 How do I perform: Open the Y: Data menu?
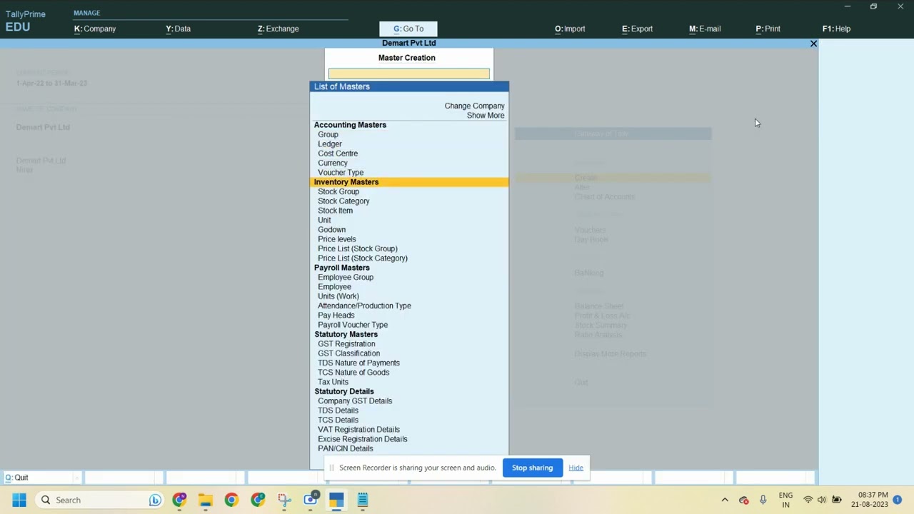tap(178, 29)
